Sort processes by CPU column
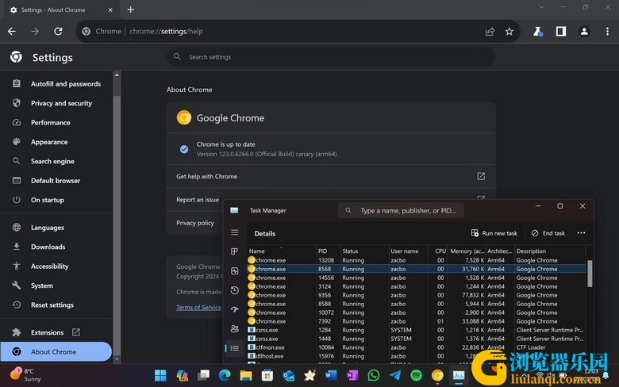 [x=439, y=251]
